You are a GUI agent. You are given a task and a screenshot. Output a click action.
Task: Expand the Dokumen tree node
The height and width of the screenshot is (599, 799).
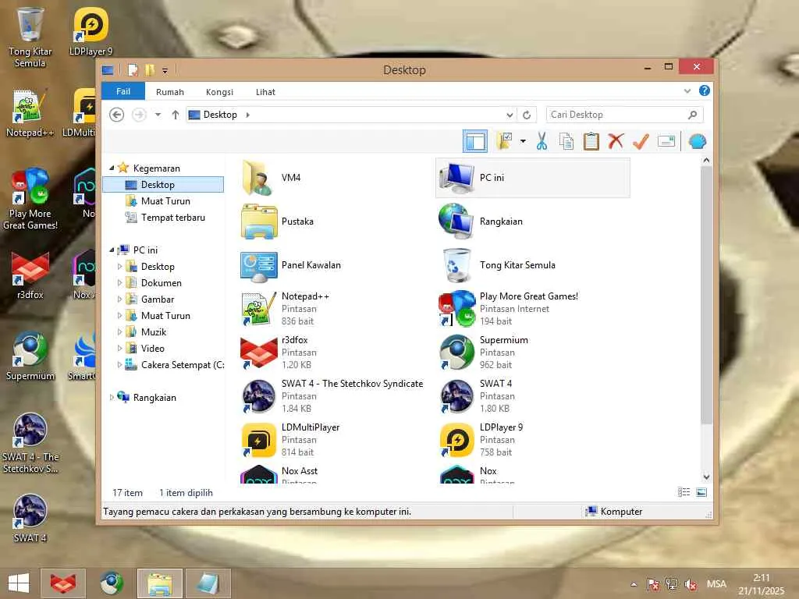119,282
